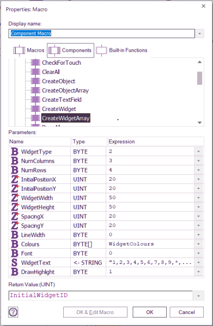This screenshot has height=326, width=213.
Task: Click the CreateWidget macro icon
Action: coord(35,109)
